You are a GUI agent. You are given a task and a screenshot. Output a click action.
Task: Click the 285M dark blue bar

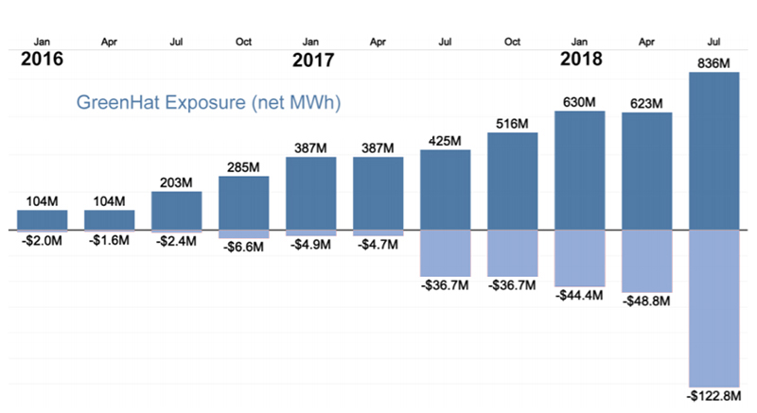pos(244,203)
